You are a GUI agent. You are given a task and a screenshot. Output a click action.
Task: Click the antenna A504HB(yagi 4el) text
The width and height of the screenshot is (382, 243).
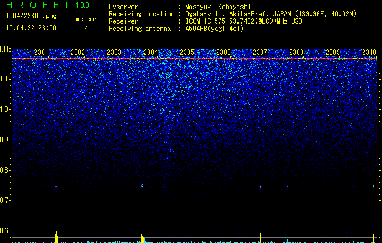pos(214,29)
